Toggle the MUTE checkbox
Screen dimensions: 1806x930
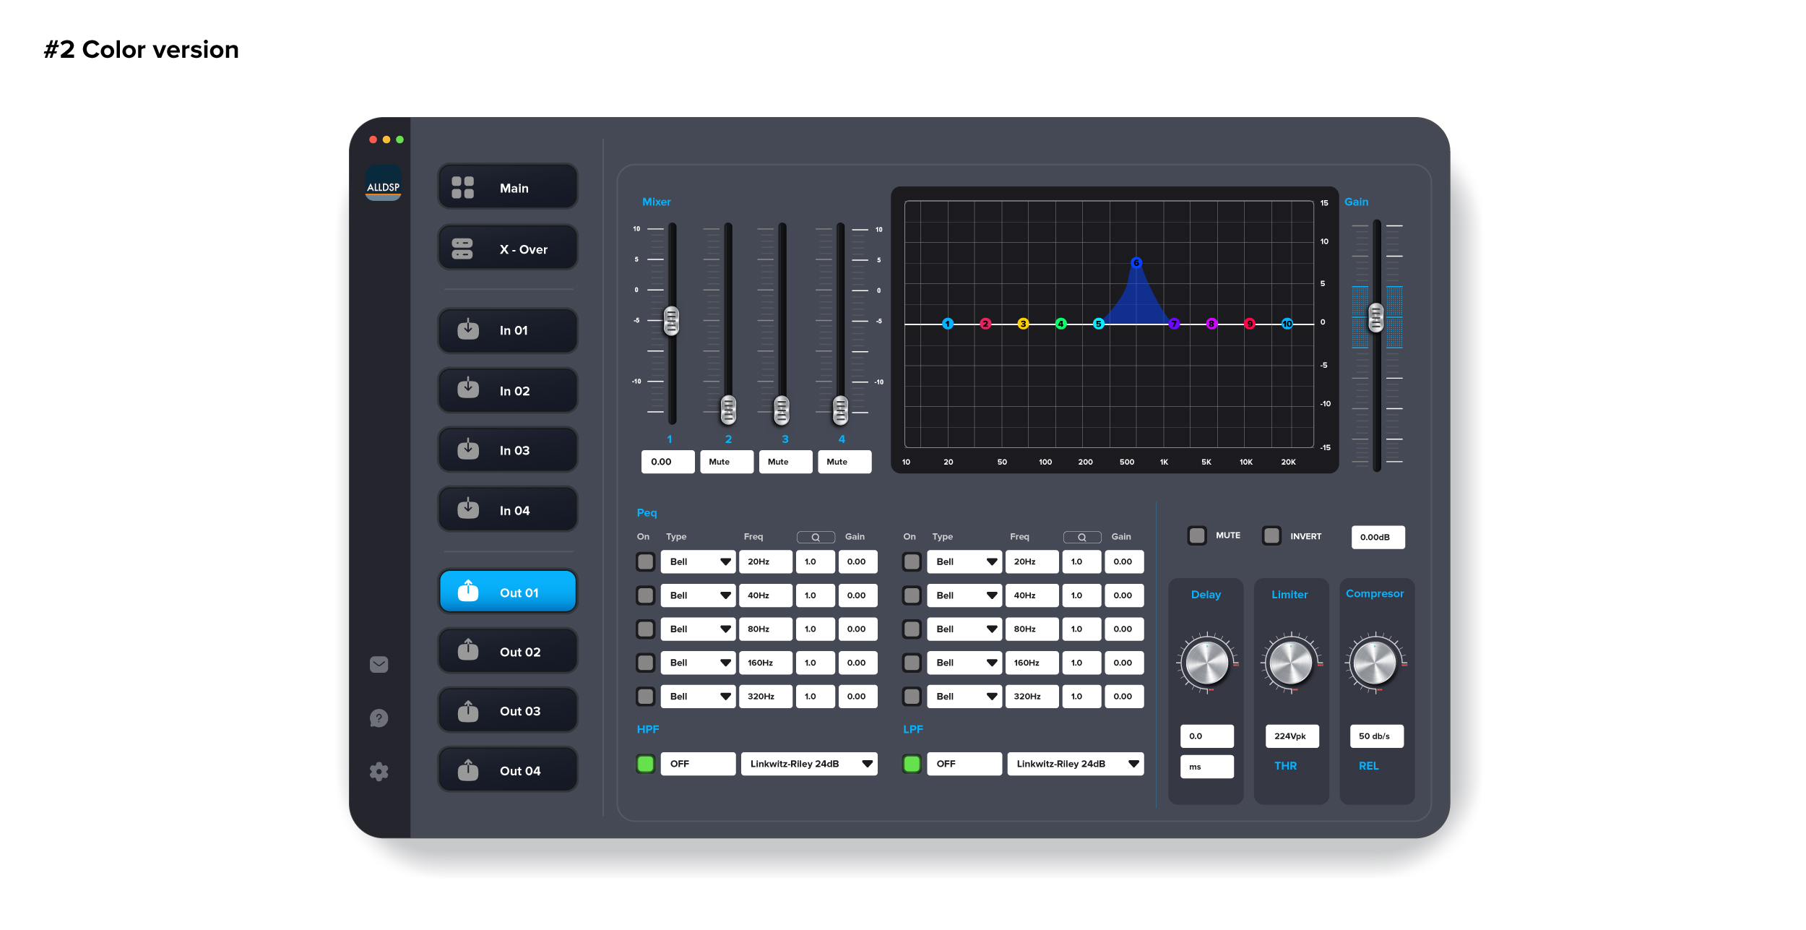(x=1197, y=535)
